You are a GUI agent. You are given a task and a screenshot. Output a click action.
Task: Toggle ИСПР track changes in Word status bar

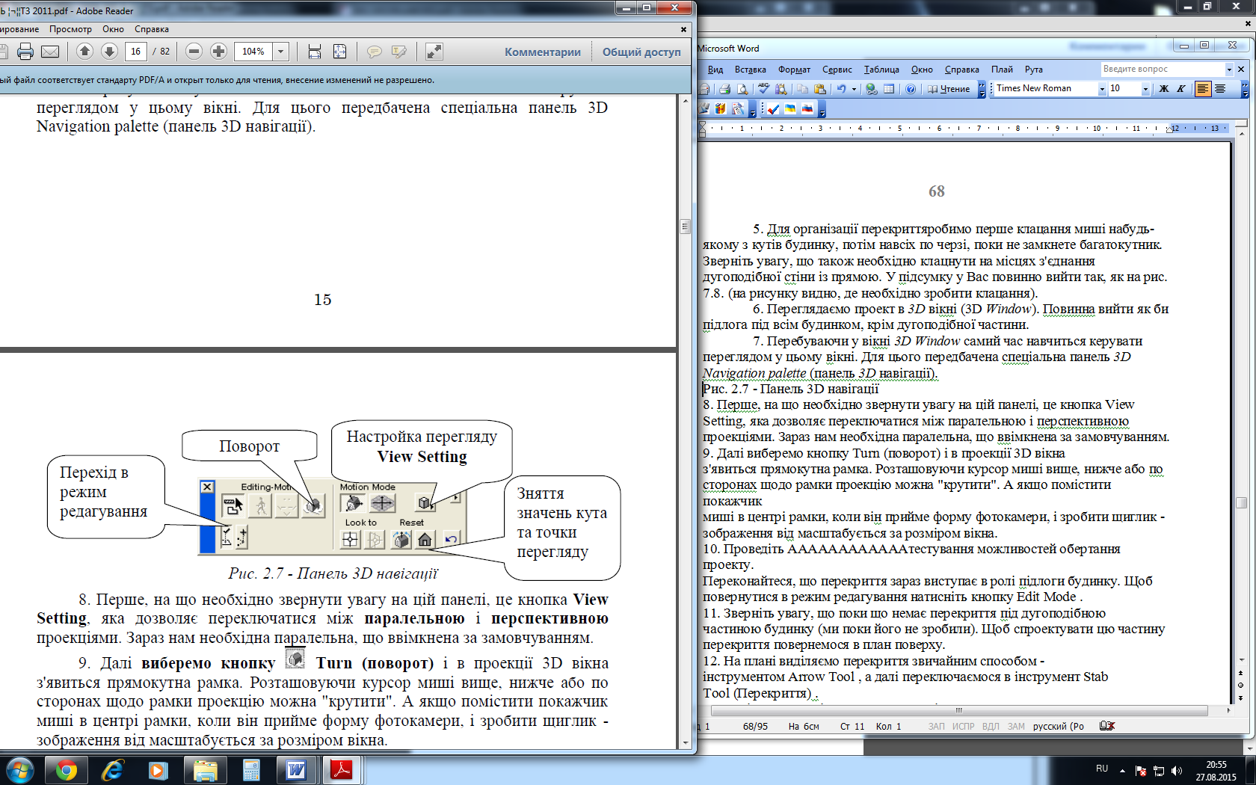pos(963,726)
